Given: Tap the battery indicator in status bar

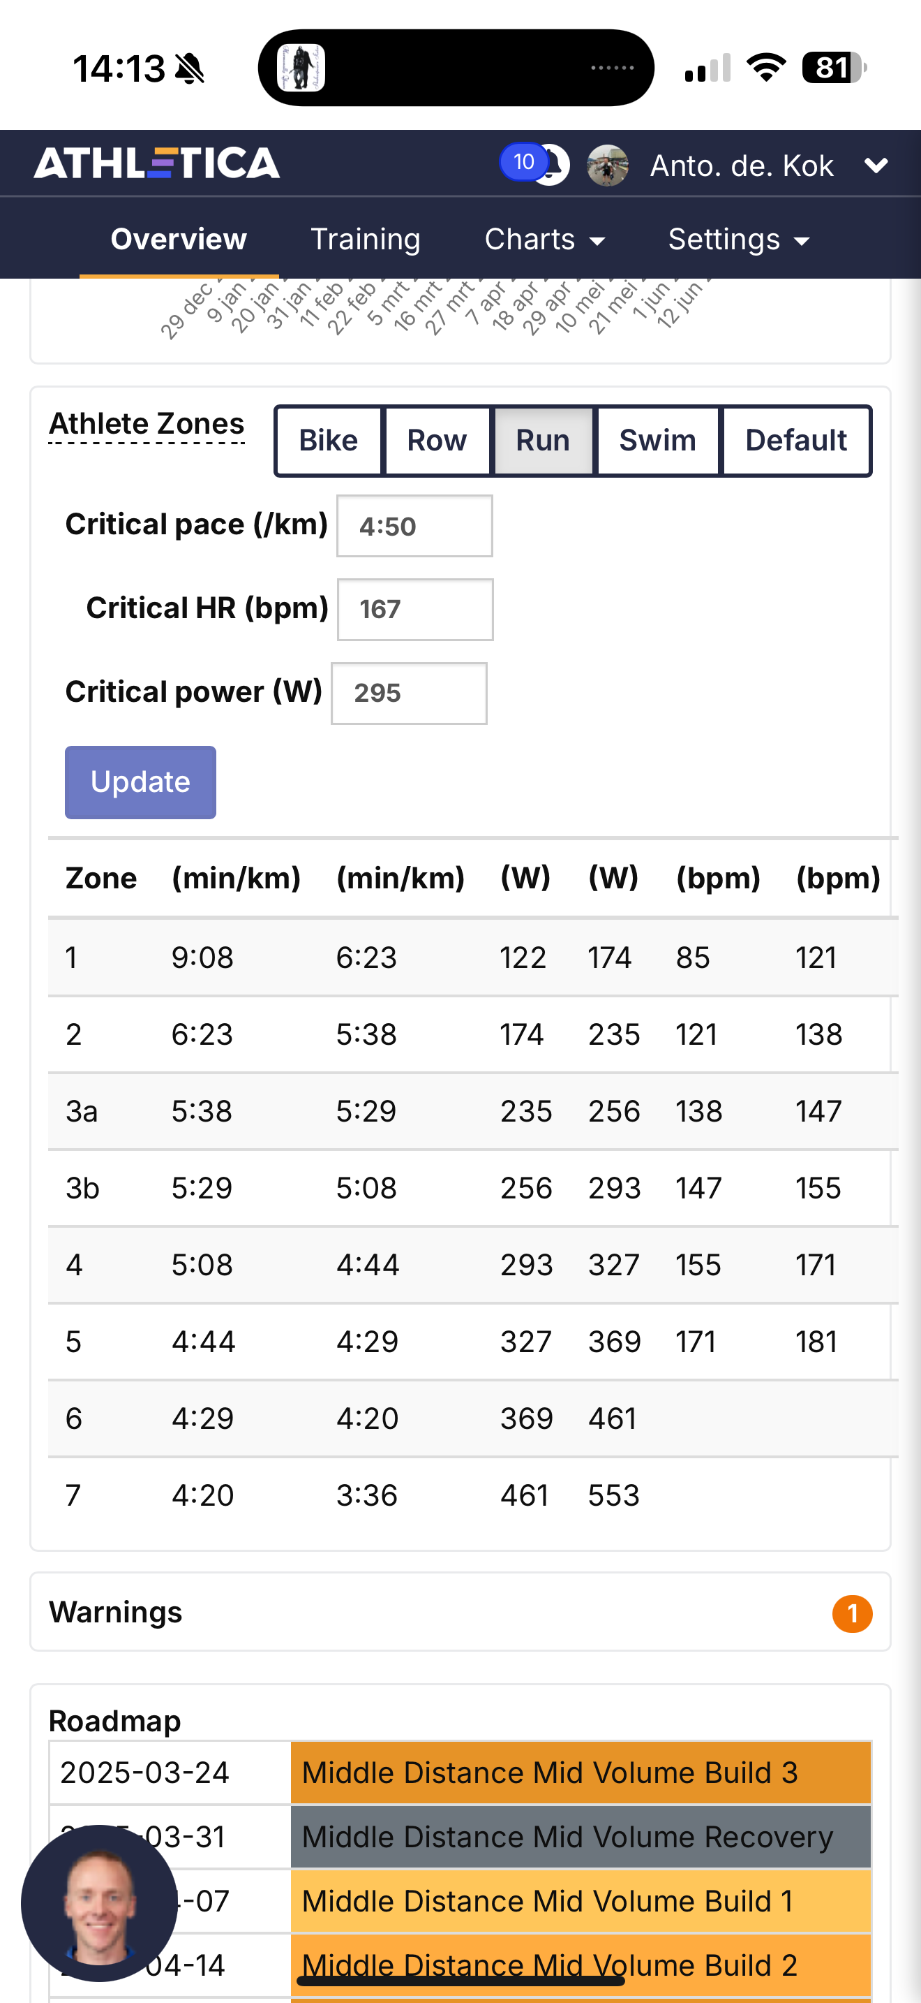Looking at the screenshot, I should tap(832, 68).
